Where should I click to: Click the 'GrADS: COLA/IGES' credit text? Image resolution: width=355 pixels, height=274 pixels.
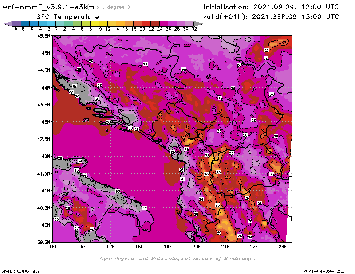click(x=20, y=271)
